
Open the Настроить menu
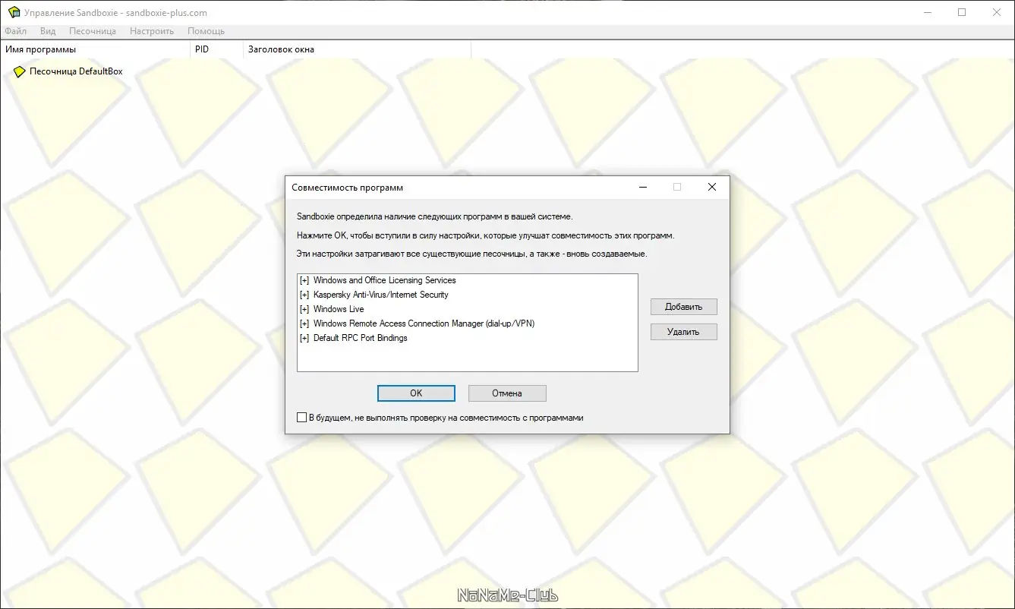coord(152,31)
